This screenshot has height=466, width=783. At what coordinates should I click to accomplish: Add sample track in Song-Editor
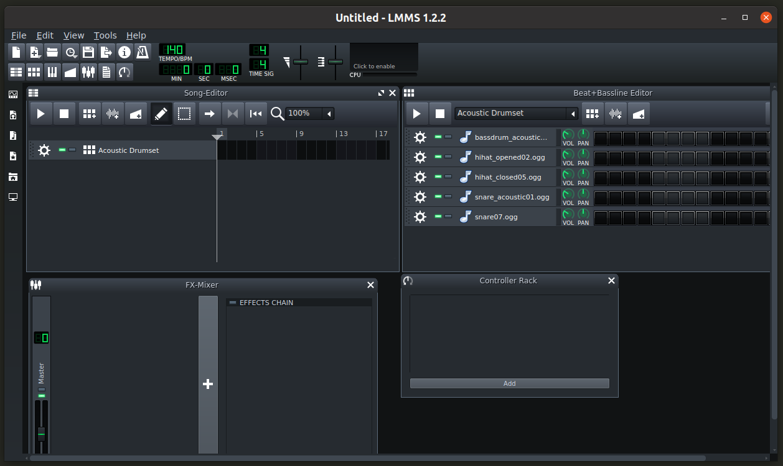pos(113,114)
